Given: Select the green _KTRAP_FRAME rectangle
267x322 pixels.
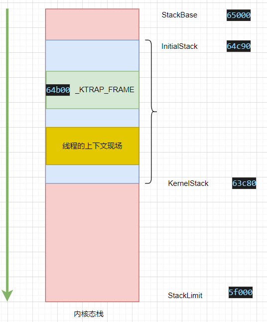Looking at the screenshot, I should (x=92, y=90).
